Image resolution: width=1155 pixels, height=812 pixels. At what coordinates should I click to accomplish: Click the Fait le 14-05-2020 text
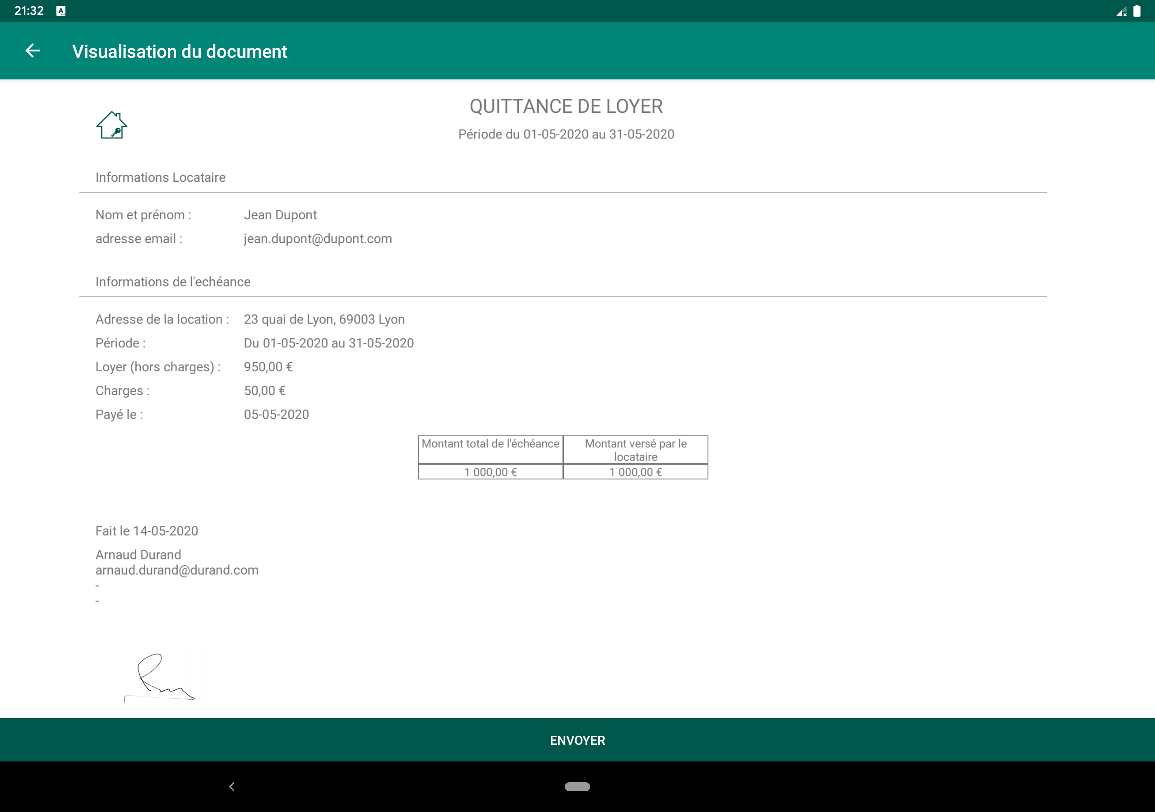tap(146, 531)
